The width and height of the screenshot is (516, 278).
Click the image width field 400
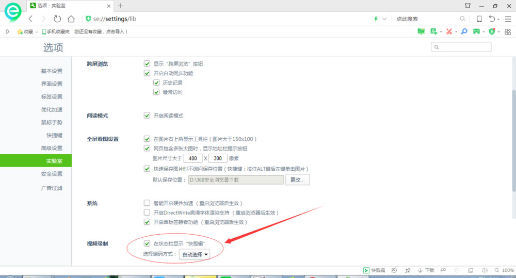pos(193,158)
